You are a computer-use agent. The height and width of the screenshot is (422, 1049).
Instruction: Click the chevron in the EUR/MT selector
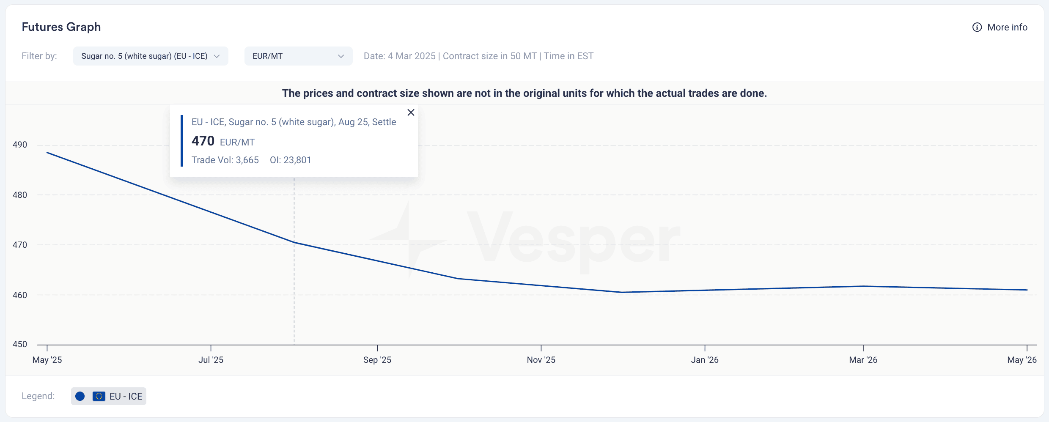point(341,56)
